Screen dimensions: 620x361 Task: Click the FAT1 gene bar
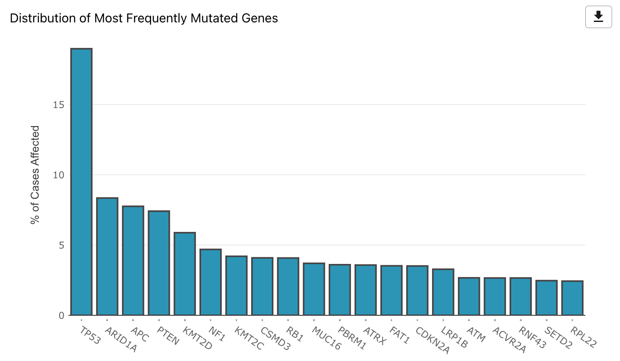pyautogui.click(x=392, y=290)
